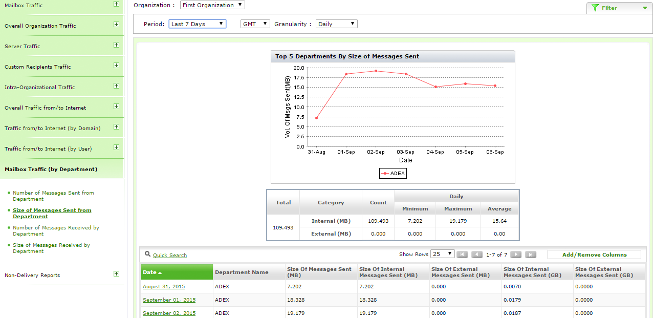Go to the first page of results
Screen dimensions: 654x318
(x=462, y=255)
